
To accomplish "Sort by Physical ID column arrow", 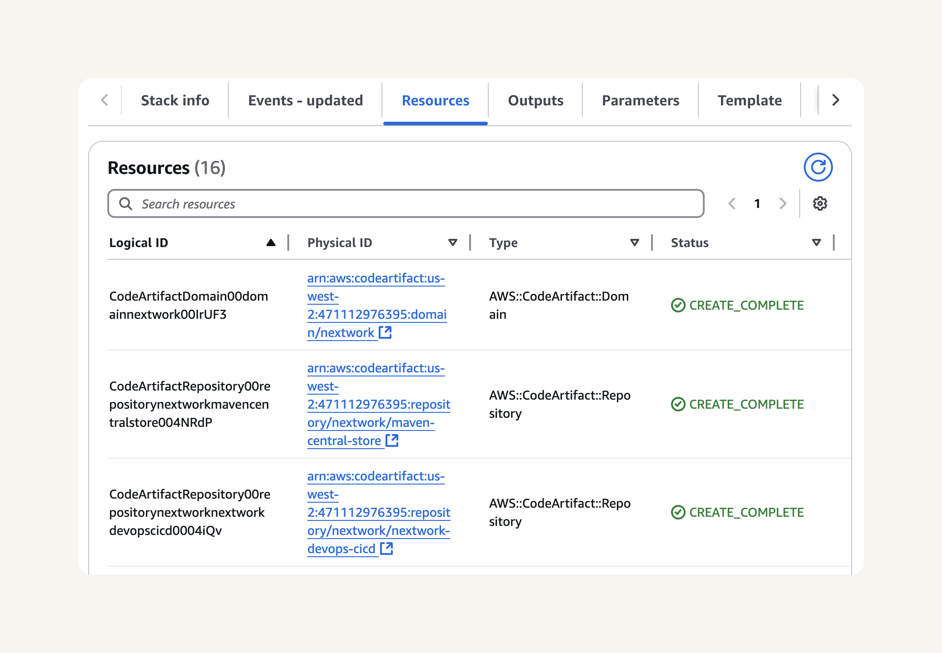I will coord(453,242).
